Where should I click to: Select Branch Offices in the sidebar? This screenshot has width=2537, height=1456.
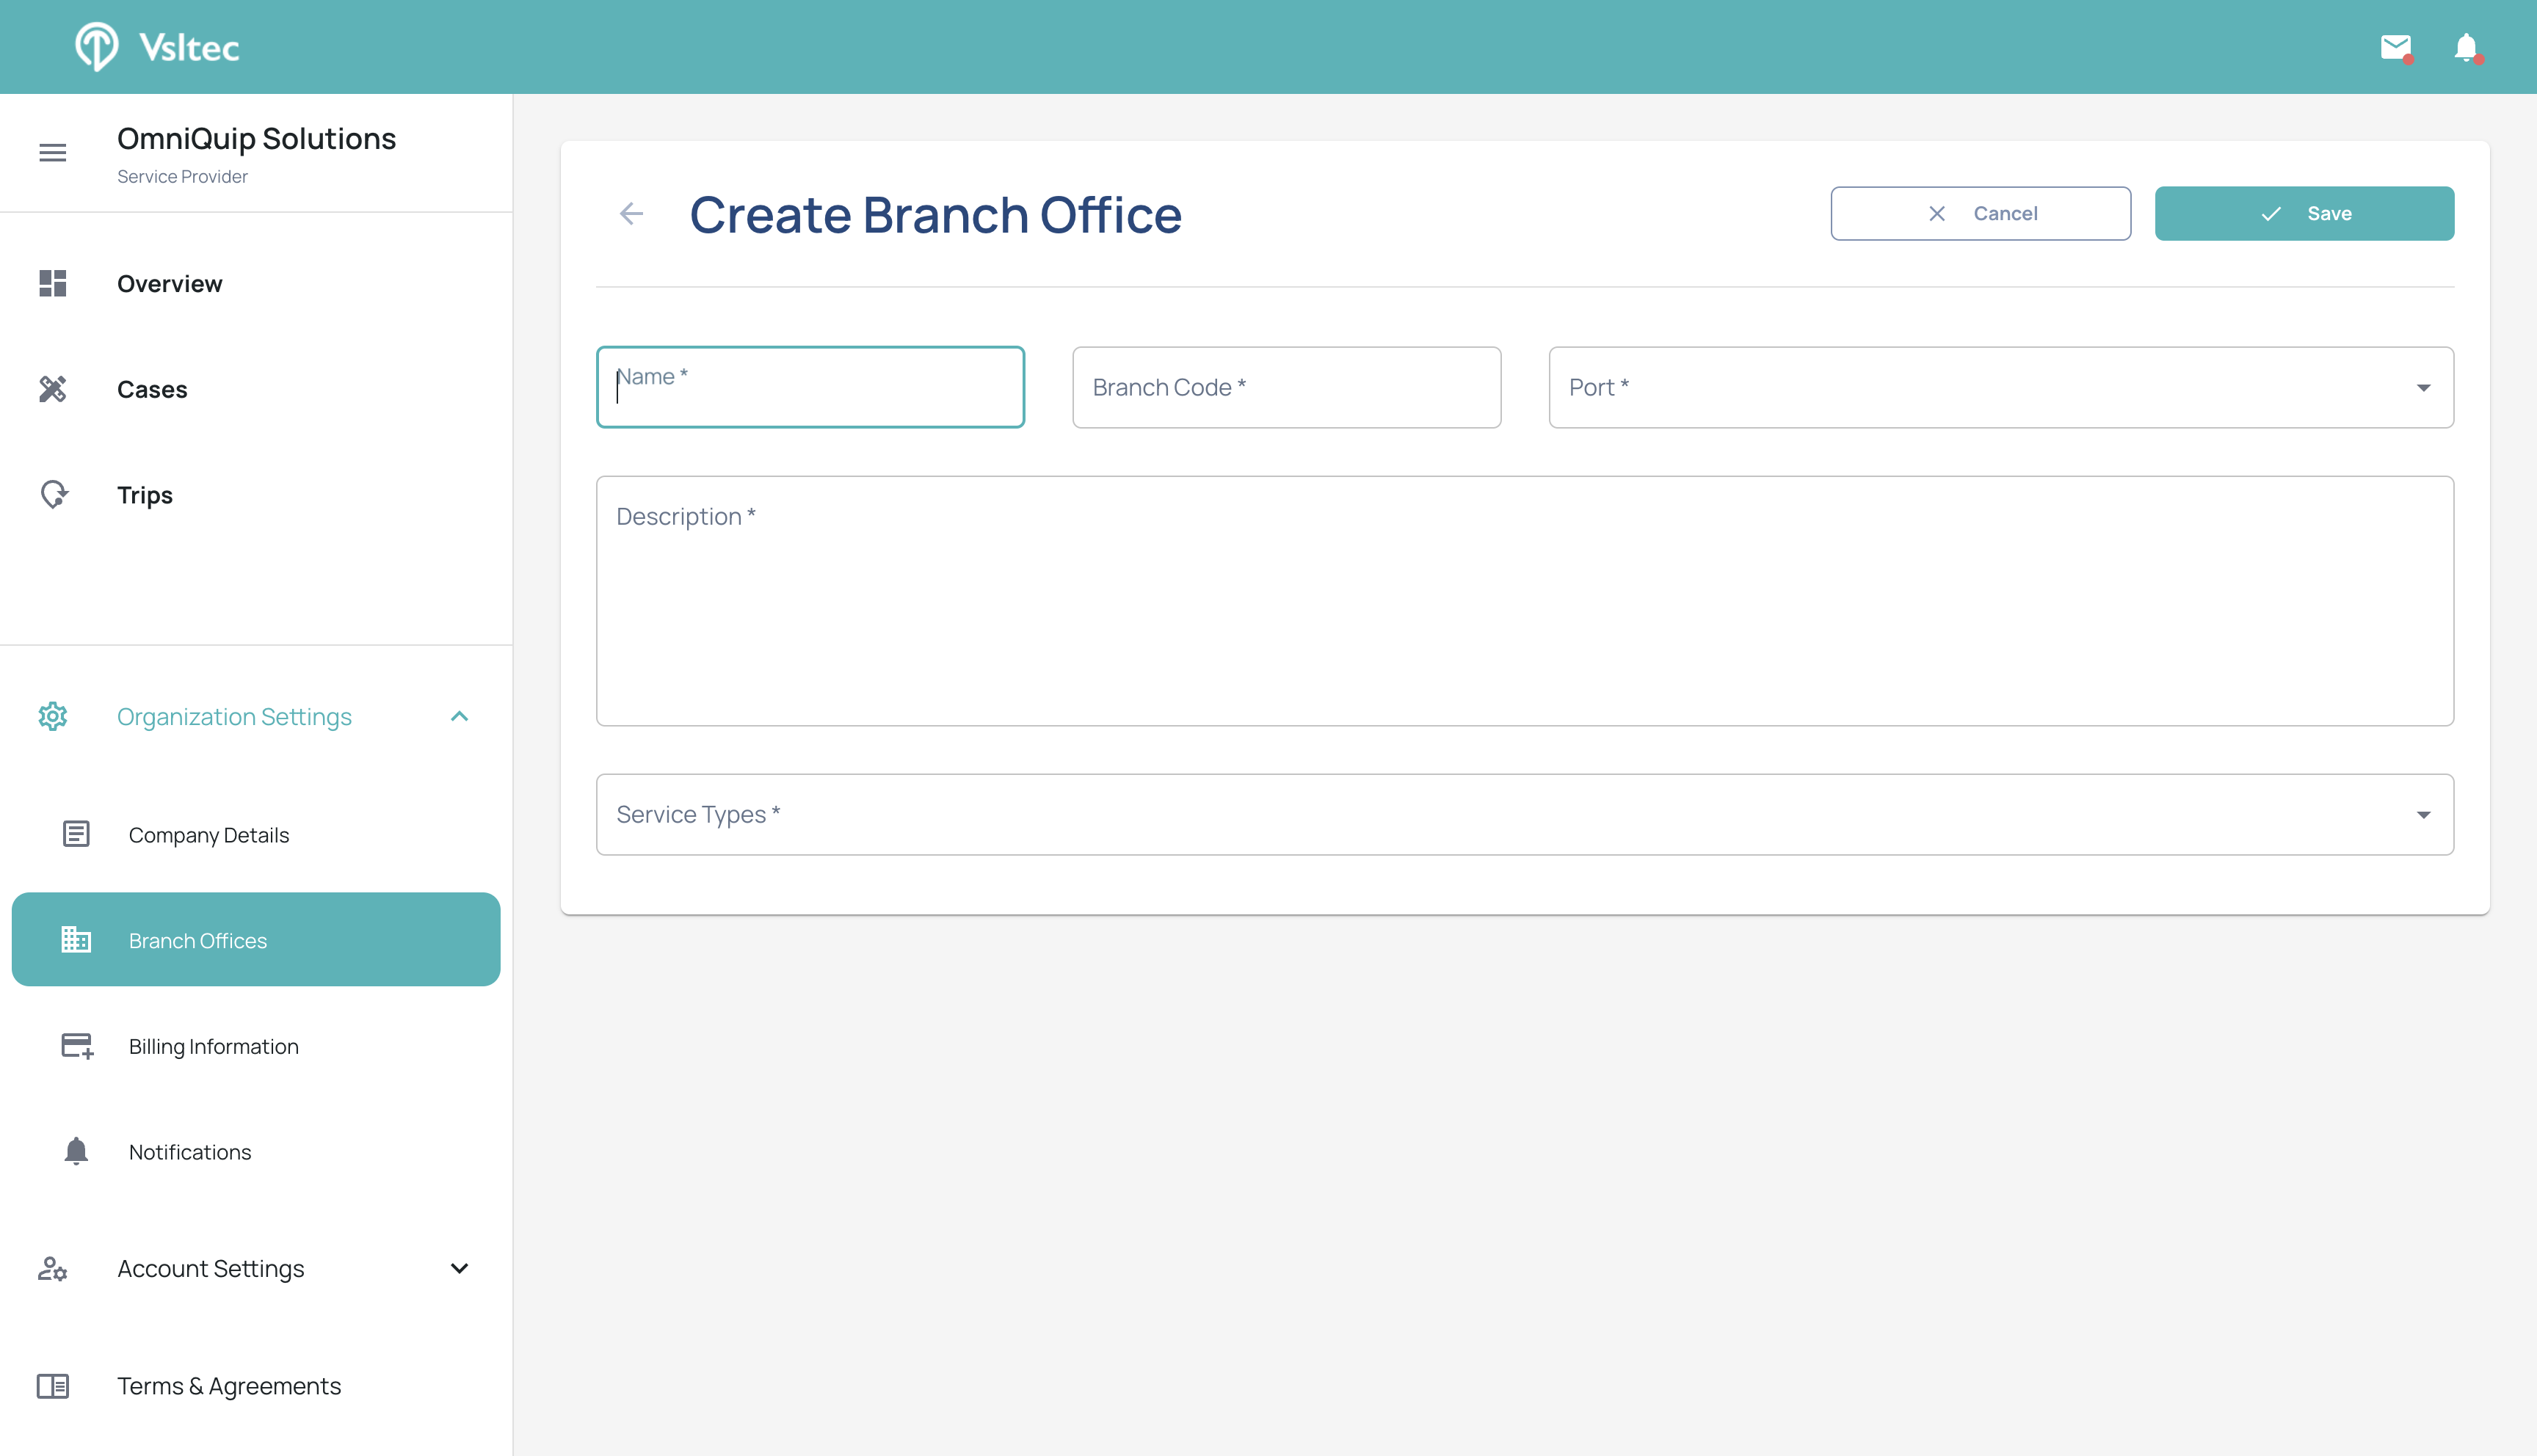click(x=256, y=939)
